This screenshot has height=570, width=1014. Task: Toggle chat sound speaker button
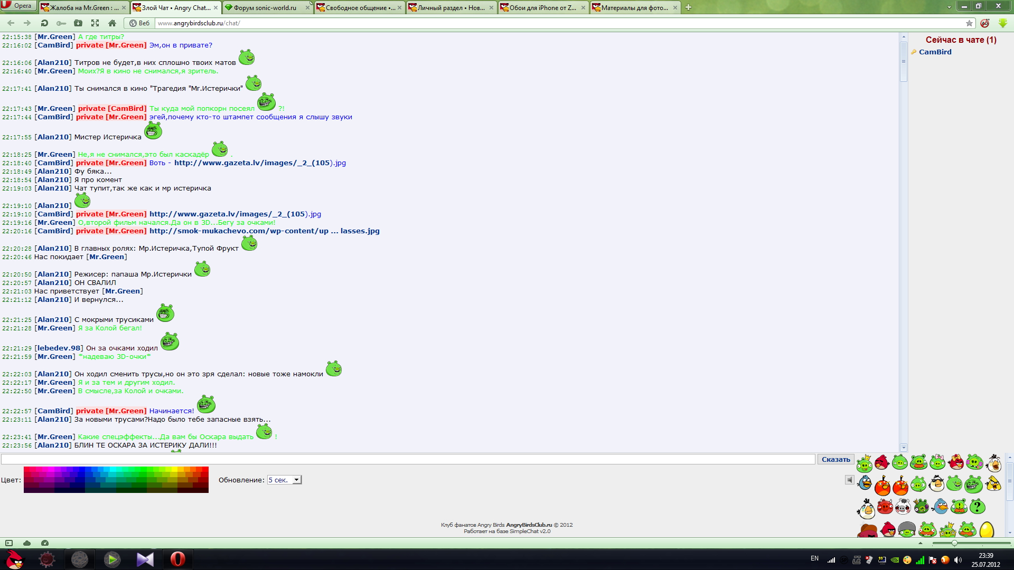pyautogui.click(x=849, y=480)
